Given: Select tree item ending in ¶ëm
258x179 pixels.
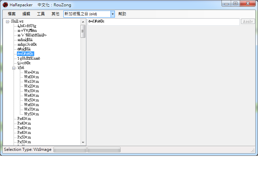Looking at the screenshot, I should pyautogui.click(x=27, y=30).
